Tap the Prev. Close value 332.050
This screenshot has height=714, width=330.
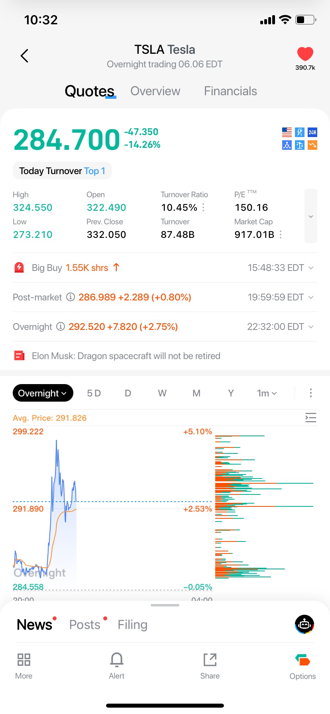106,235
